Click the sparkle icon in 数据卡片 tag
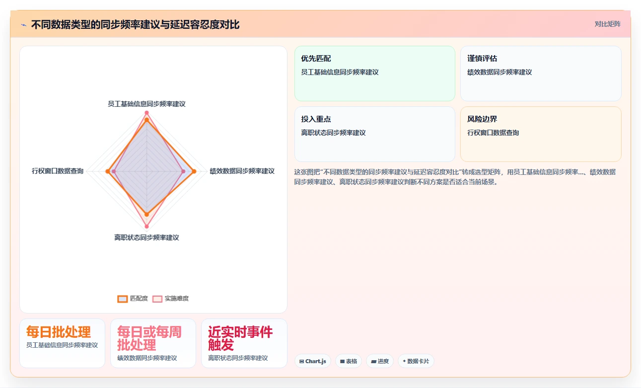Screen dimensions: 641x388 [x=404, y=361]
